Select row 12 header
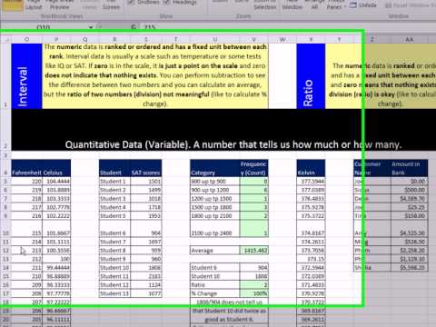 tap(5, 251)
